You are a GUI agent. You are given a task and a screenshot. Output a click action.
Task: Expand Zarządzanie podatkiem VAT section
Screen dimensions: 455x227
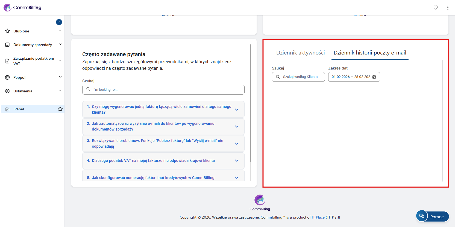pos(60,61)
